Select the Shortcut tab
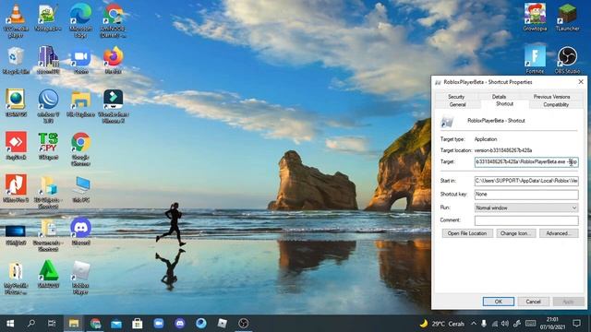The width and height of the screenshot is (591, 332). (505, 104)
